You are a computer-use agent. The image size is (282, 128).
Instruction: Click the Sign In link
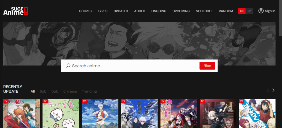pos(270,11)
